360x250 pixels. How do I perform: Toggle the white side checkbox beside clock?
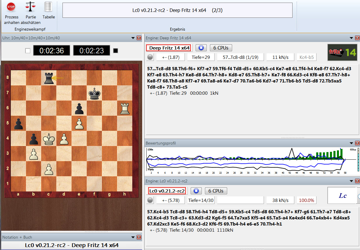pos(28,51)
